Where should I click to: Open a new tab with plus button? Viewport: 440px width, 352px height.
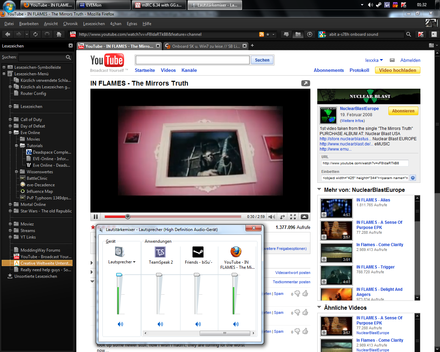[x=252, y=45]
